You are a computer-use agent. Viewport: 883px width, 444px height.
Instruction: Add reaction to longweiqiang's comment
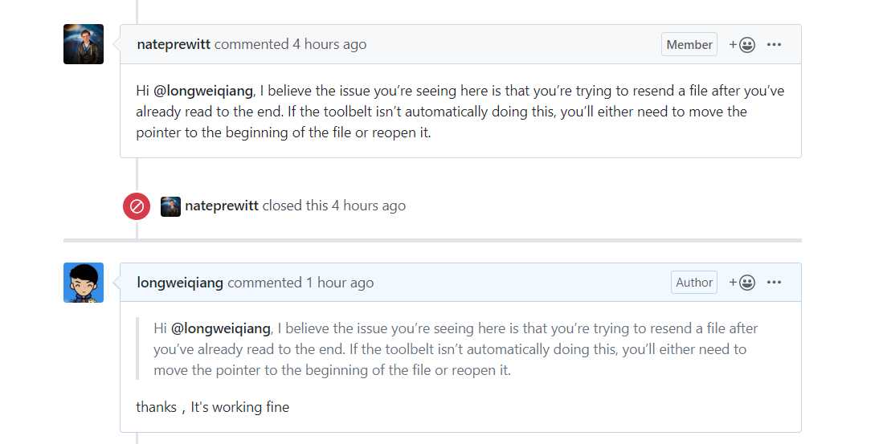pos(742,283)
